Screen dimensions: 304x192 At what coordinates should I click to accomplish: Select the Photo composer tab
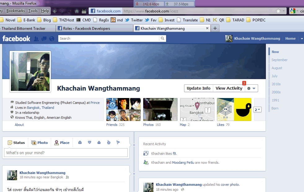click(x=40, y=143)
